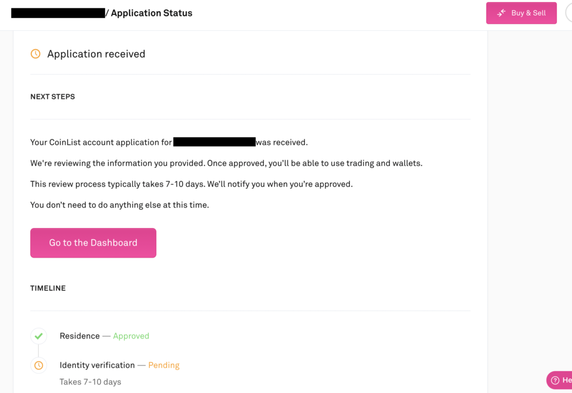Click the Takes 7-10 days note
The height and width of the screenshot is (393, 572).
pos(90,382)
